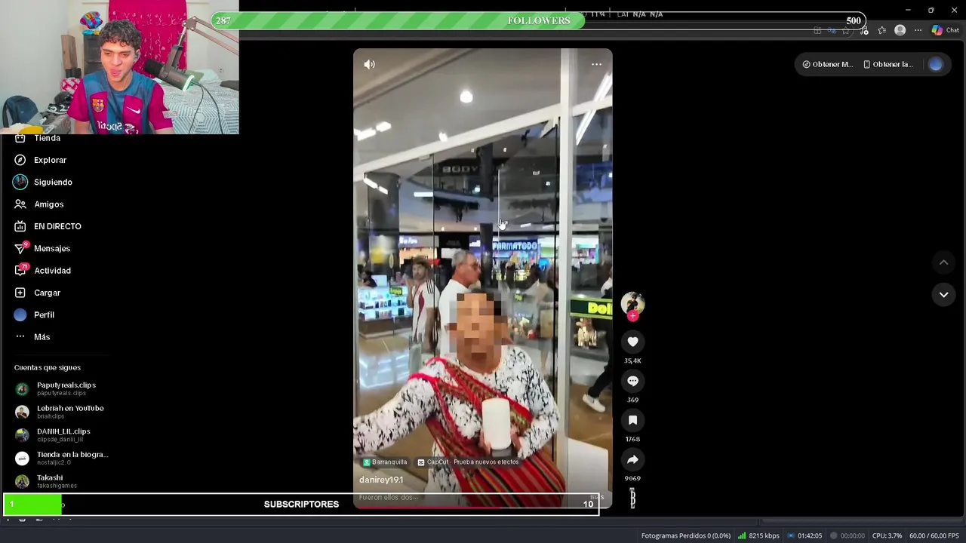
Task: Click the Mensajes paper-plane icon
Action: click(x=20, y=249)
